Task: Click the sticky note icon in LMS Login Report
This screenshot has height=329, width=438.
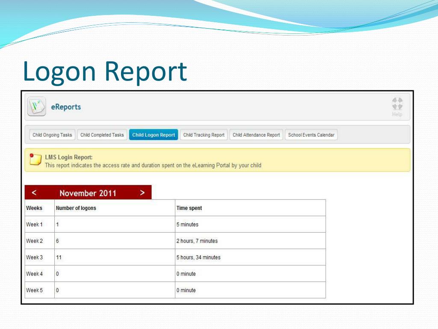Action: click(36, 159)
